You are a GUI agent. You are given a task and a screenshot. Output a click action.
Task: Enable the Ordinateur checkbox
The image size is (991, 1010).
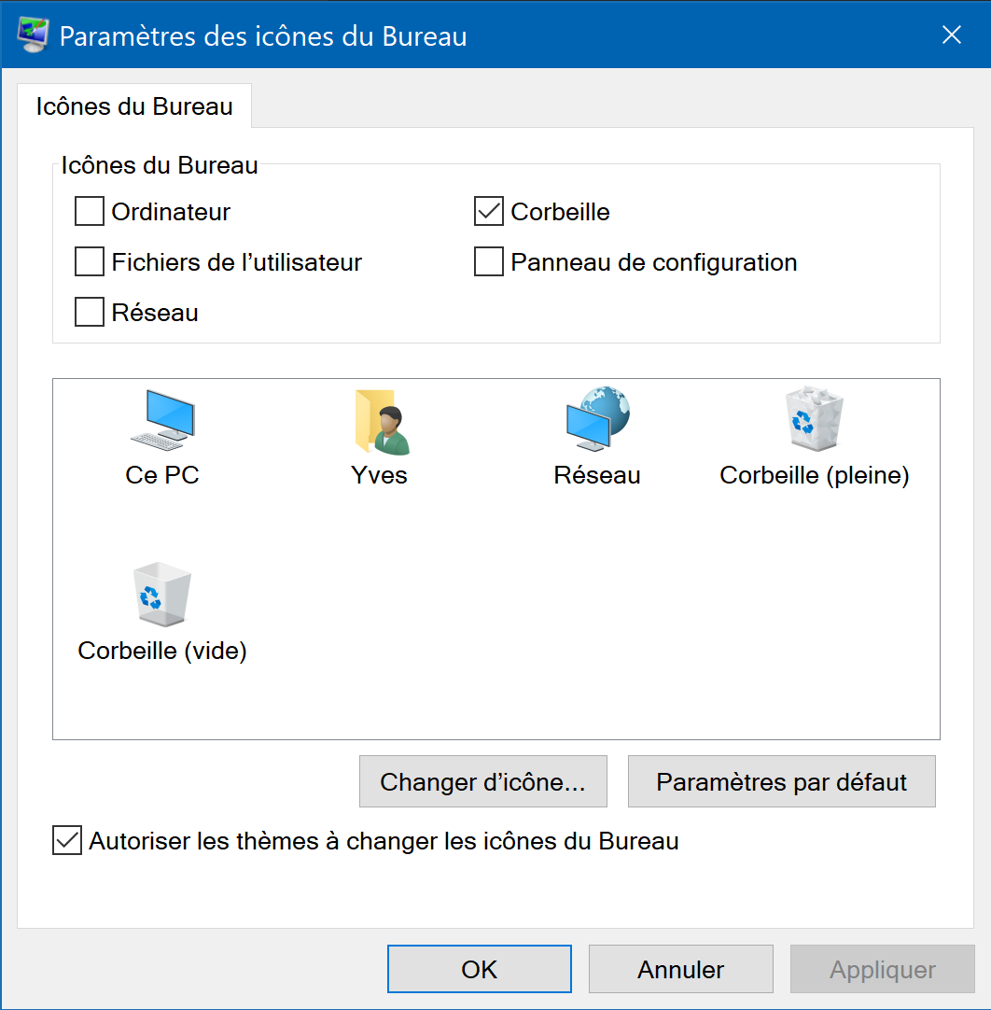click(90, 212)
